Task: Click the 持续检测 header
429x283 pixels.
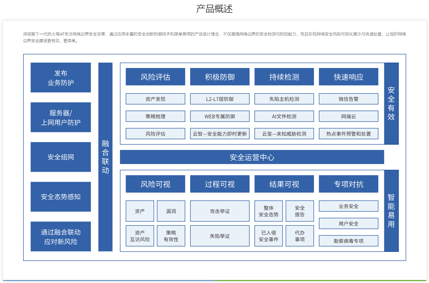Action: 284,77
